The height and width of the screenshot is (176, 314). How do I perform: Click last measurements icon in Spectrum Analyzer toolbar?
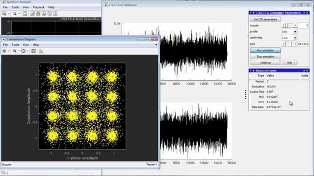(55, 14)
